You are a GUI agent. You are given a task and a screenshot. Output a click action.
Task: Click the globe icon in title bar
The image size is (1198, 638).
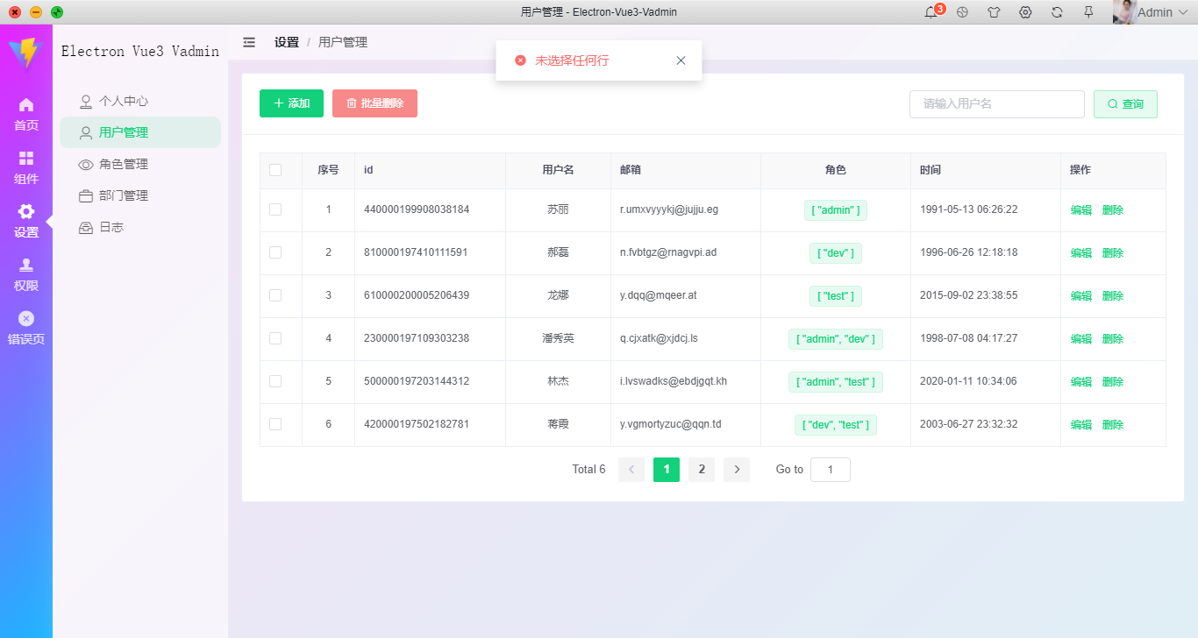[x=962, y=12]
